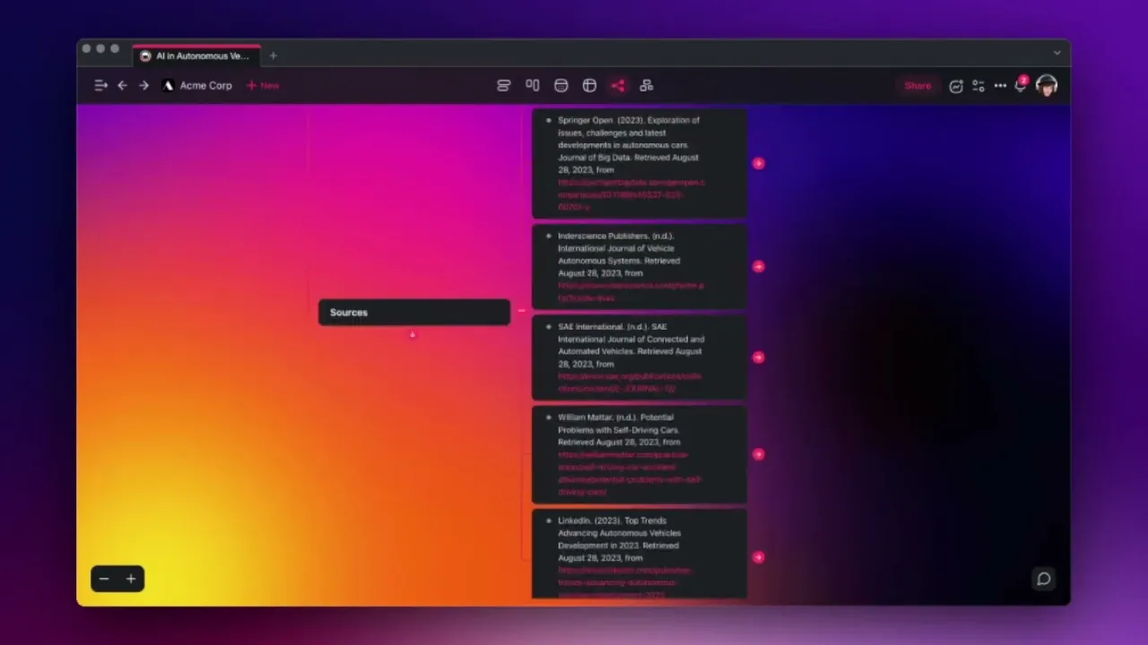The image size is (1148, 645).
Task: Click the Share button
Action: 918,86
